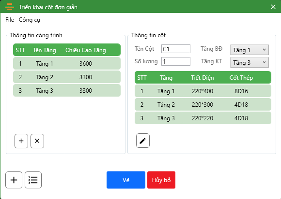This screenshot has width=281, height=199.
Task: Click the large plus button at bottom left
Action: 14,180
